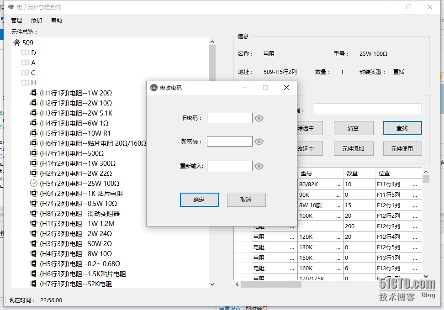Select tree item H7行3列 52K电阻
Image resolution: width=444 pixels, height=310 pixels.
pyautogui.click(x=76, y=284)
